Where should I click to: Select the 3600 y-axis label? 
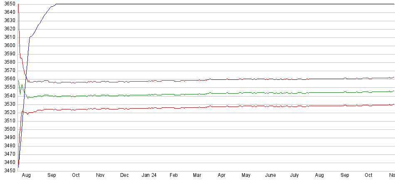tap(8, 45)
